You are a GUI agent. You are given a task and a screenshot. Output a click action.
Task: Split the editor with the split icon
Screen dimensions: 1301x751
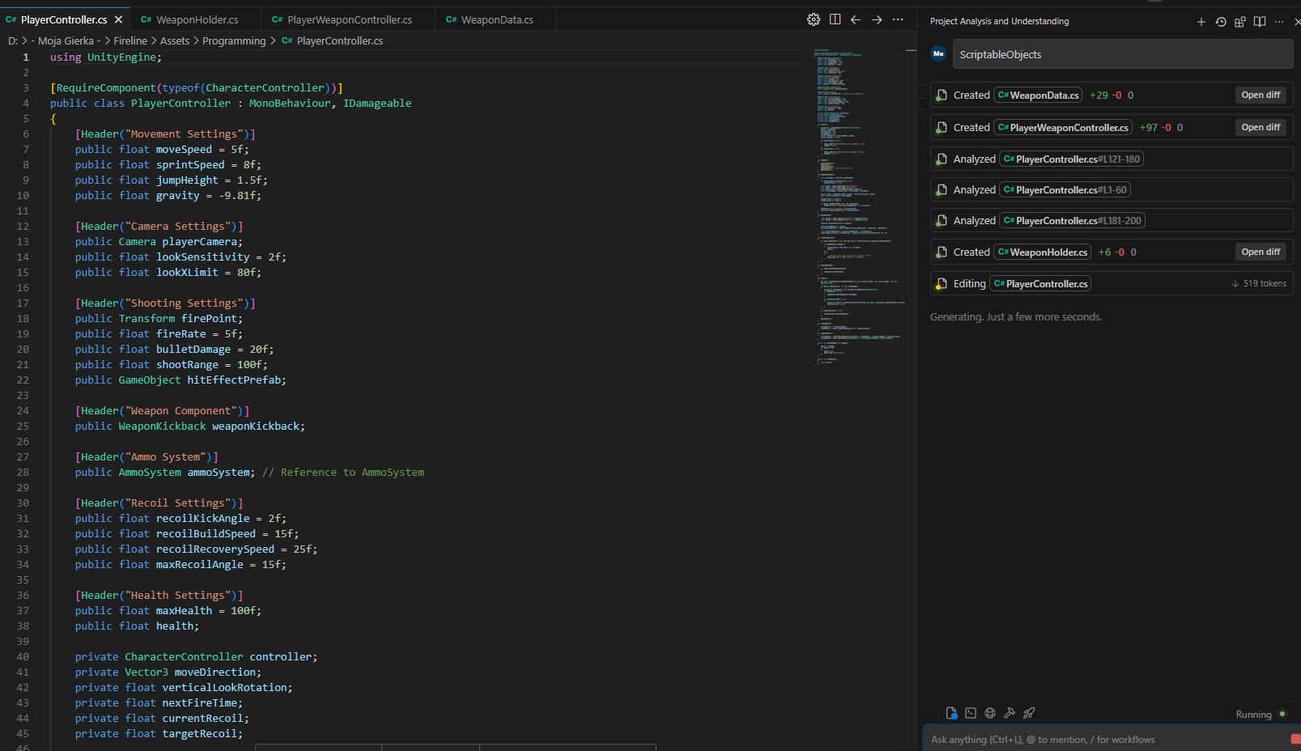coord(835,19)
